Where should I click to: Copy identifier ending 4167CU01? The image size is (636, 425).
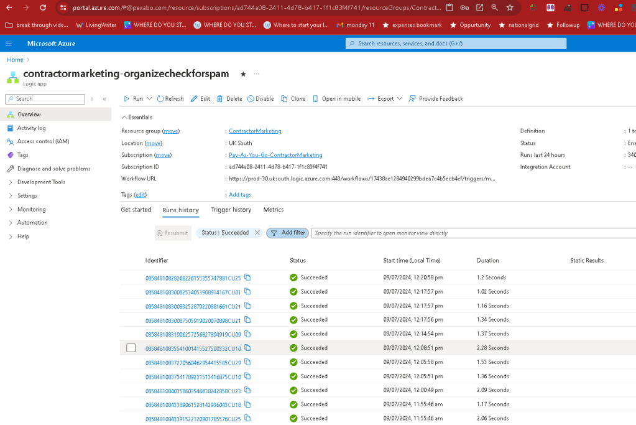point(247,291)
